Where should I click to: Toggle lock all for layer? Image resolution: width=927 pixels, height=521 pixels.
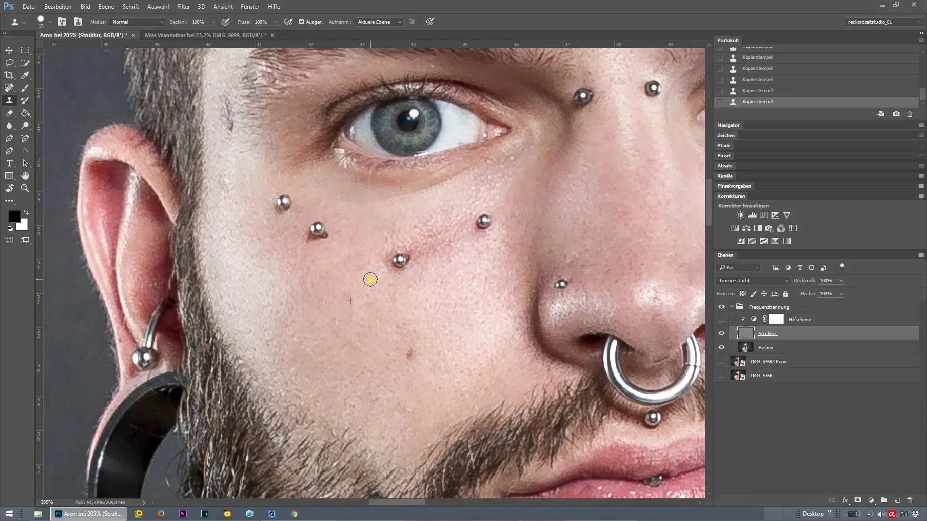[x=786, y=294]
